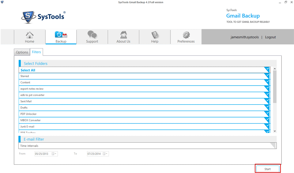This screenshot has height=173, width=294.
Task: Select the Starred folder name
Action: [x=24, y=76]
